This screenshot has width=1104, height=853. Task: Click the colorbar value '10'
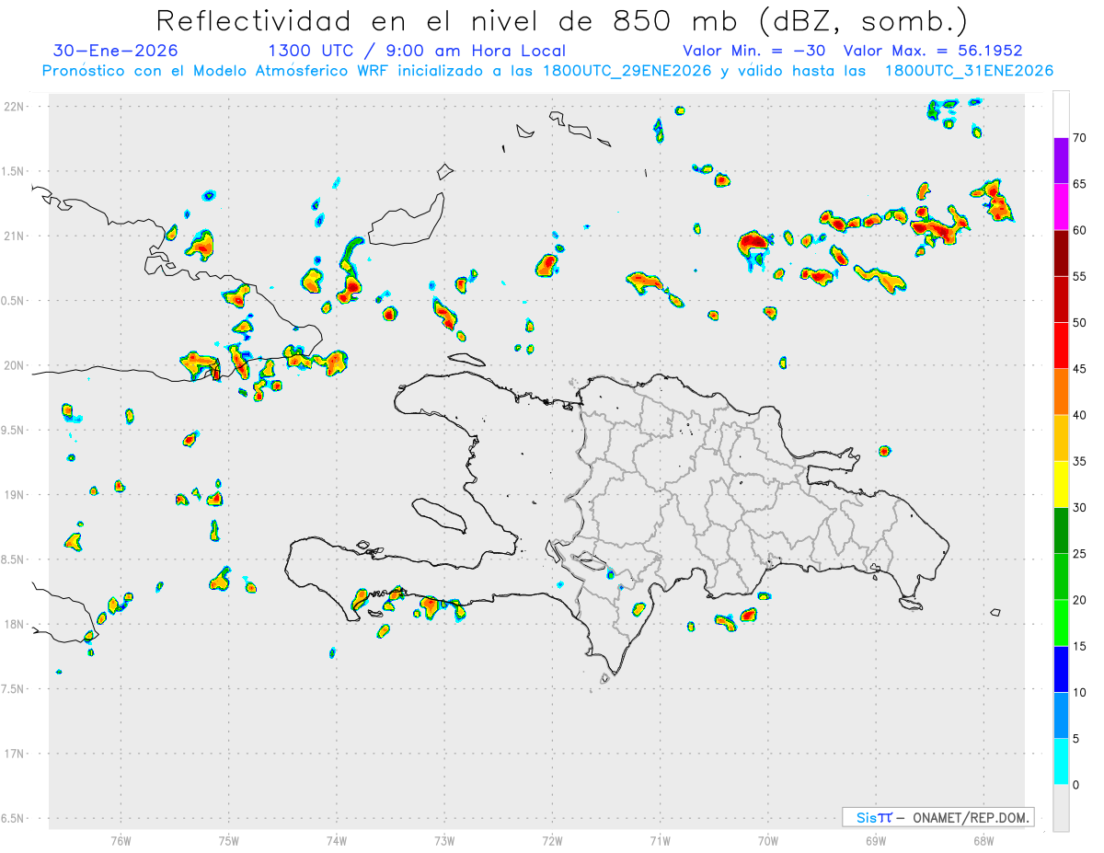[1079, 692]
